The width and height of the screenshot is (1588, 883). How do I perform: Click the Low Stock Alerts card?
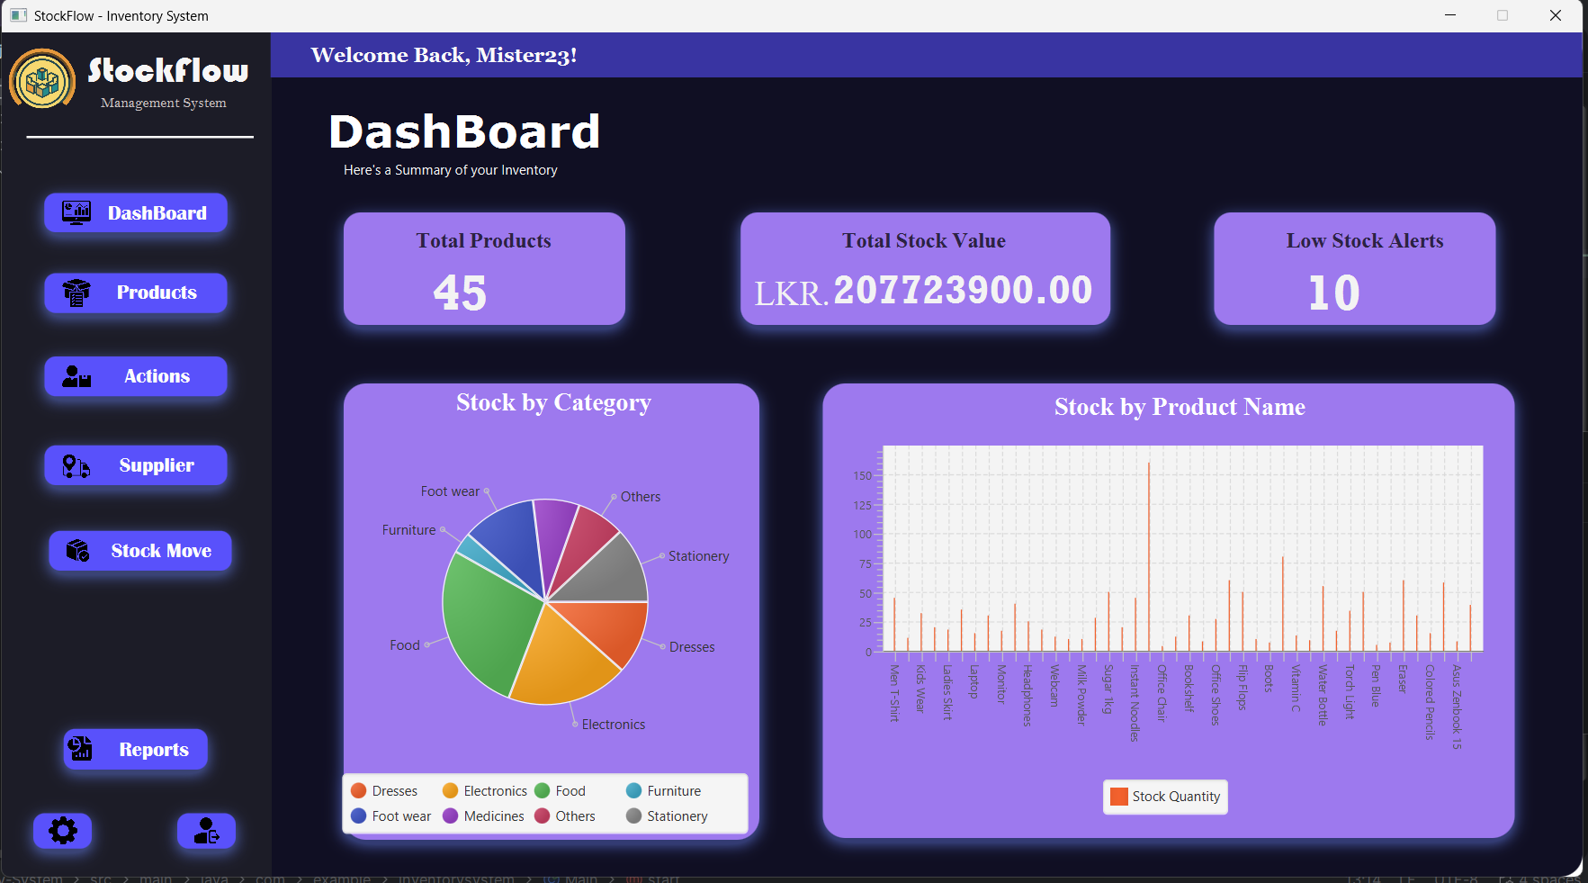point(1354,268)
